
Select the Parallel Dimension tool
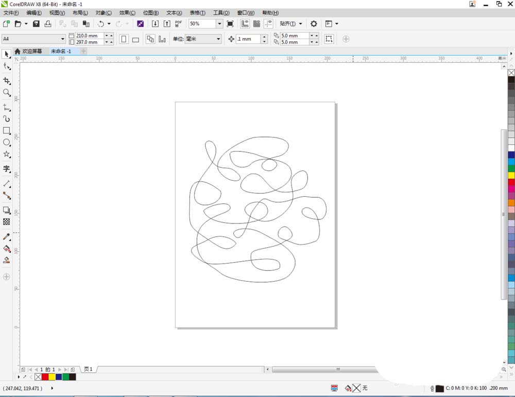6,183
